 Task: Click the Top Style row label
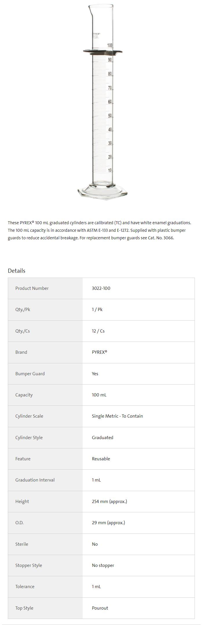[24, 608]
